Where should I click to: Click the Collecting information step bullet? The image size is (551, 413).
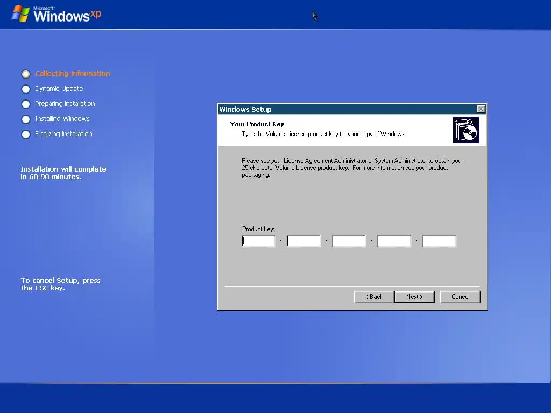pyautogui.click(x=26, y=74)
